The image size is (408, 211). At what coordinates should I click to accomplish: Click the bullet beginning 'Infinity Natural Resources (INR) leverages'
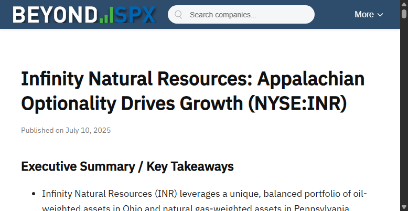tap(204, 201)
